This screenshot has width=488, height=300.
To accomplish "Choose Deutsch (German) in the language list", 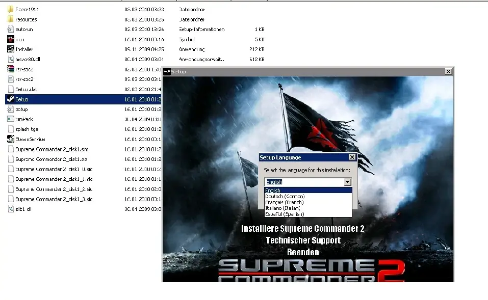I will click(308, 196).
